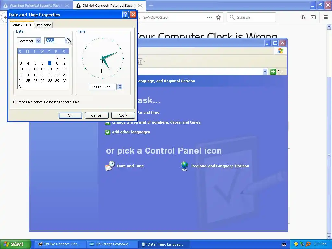
Task: Click Change the format of numbers, dates, and times
Action: click(156, 122)
